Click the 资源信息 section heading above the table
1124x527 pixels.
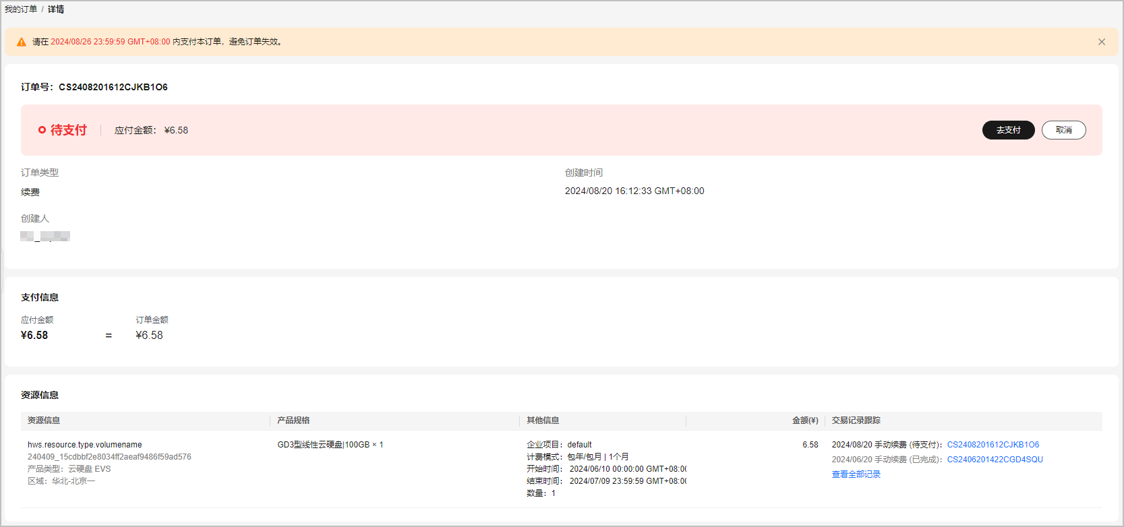(40, 395)
